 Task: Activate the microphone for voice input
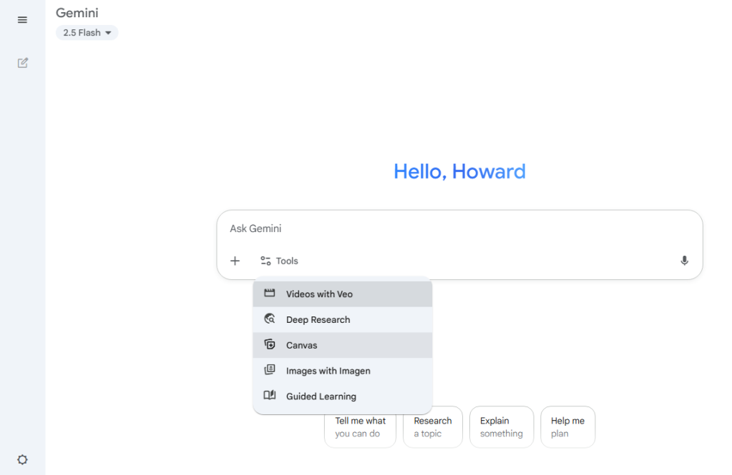coord(684,261)
